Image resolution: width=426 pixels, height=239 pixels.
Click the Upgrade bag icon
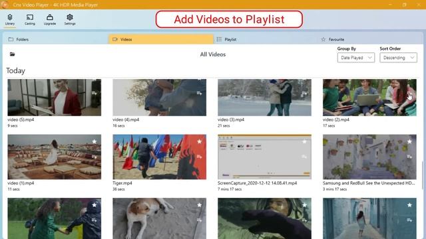coord(50,17)
